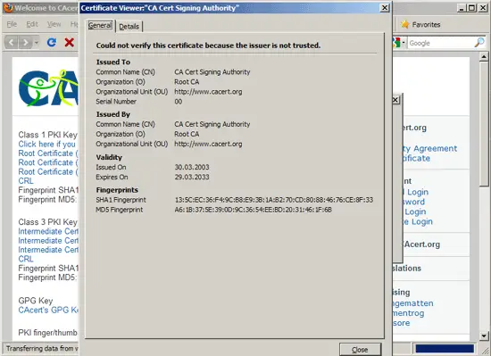491x356 pixels.
Task: Open the 'Click here if you' link
Action: click(46, 145)
